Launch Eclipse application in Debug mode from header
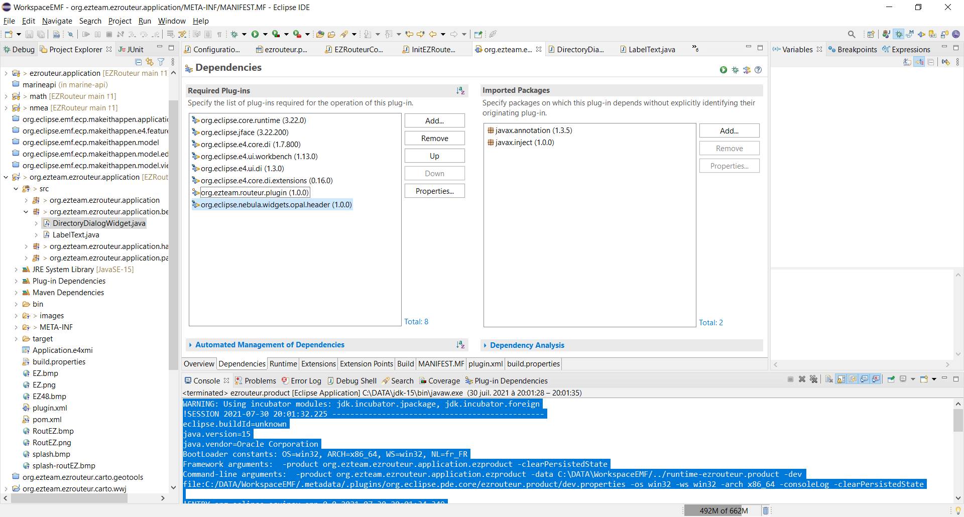This screenshot has width=964, height=517. click(x=735, y=70)
